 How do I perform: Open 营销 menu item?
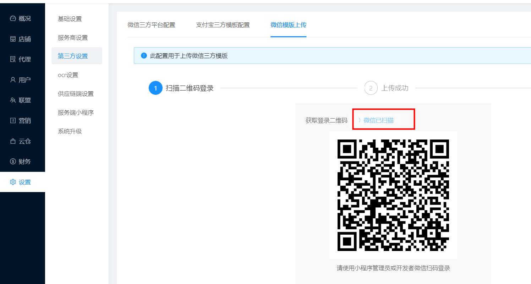tap(22, 121)
